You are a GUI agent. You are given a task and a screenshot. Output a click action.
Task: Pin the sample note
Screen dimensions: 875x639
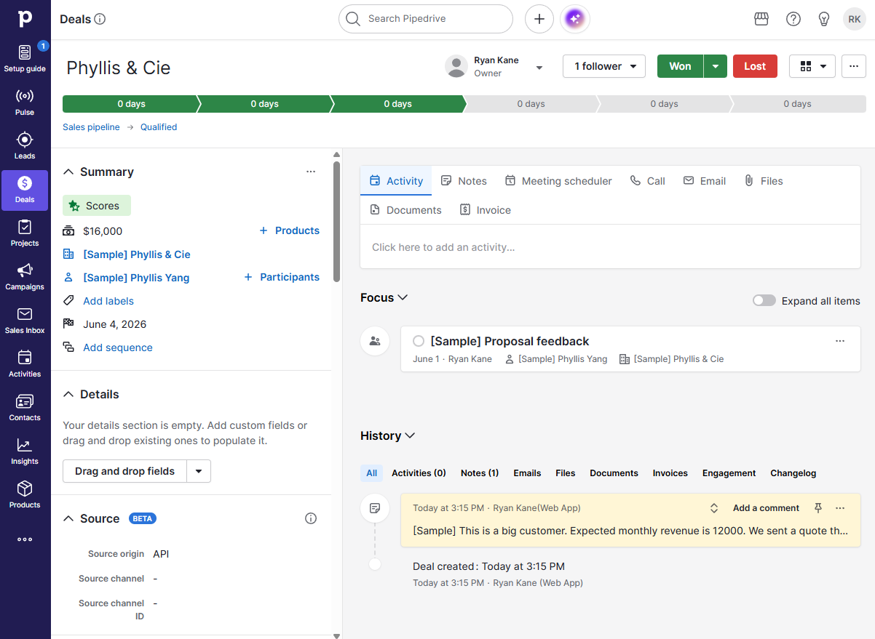pos(818,508)
